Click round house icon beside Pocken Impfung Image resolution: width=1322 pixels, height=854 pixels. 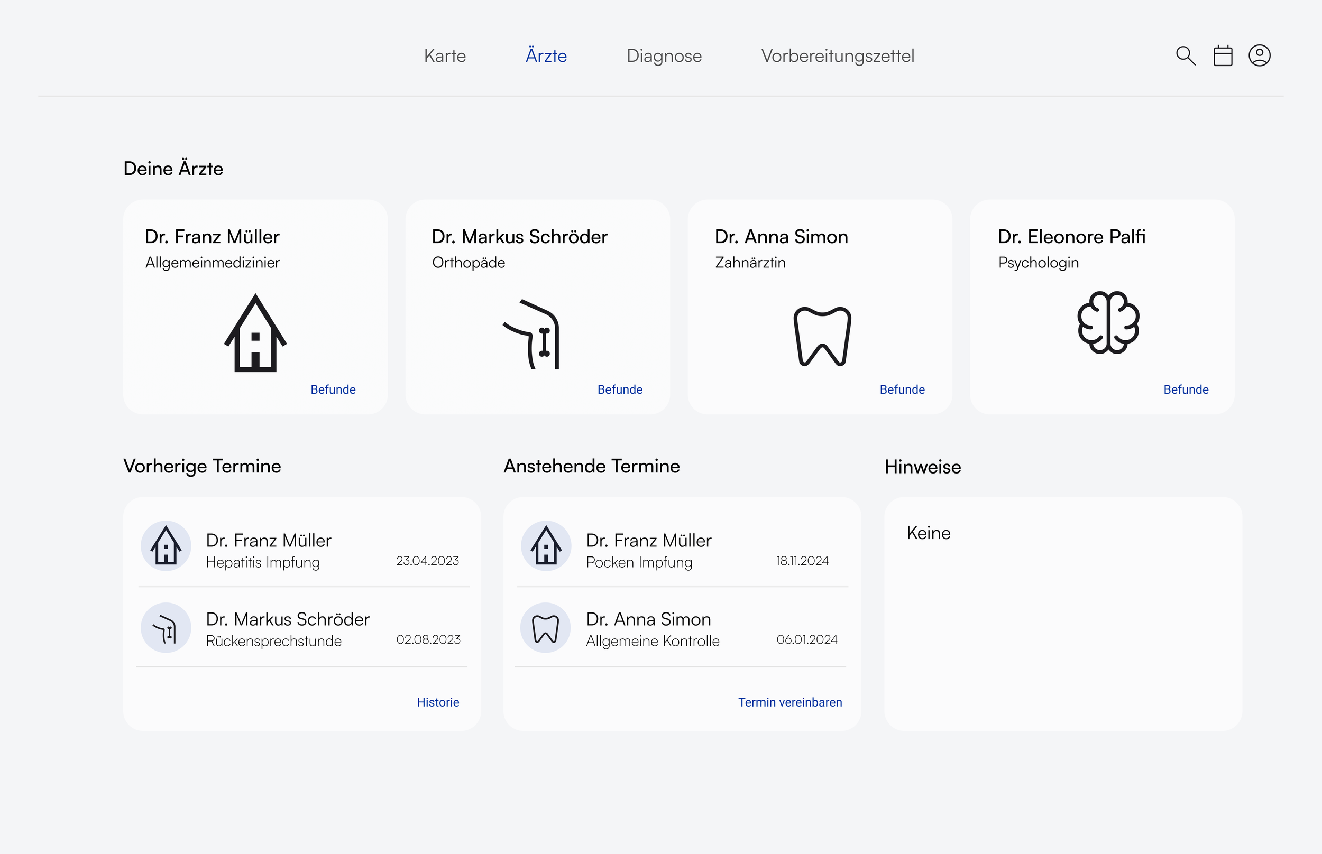[x=546, y=546]
